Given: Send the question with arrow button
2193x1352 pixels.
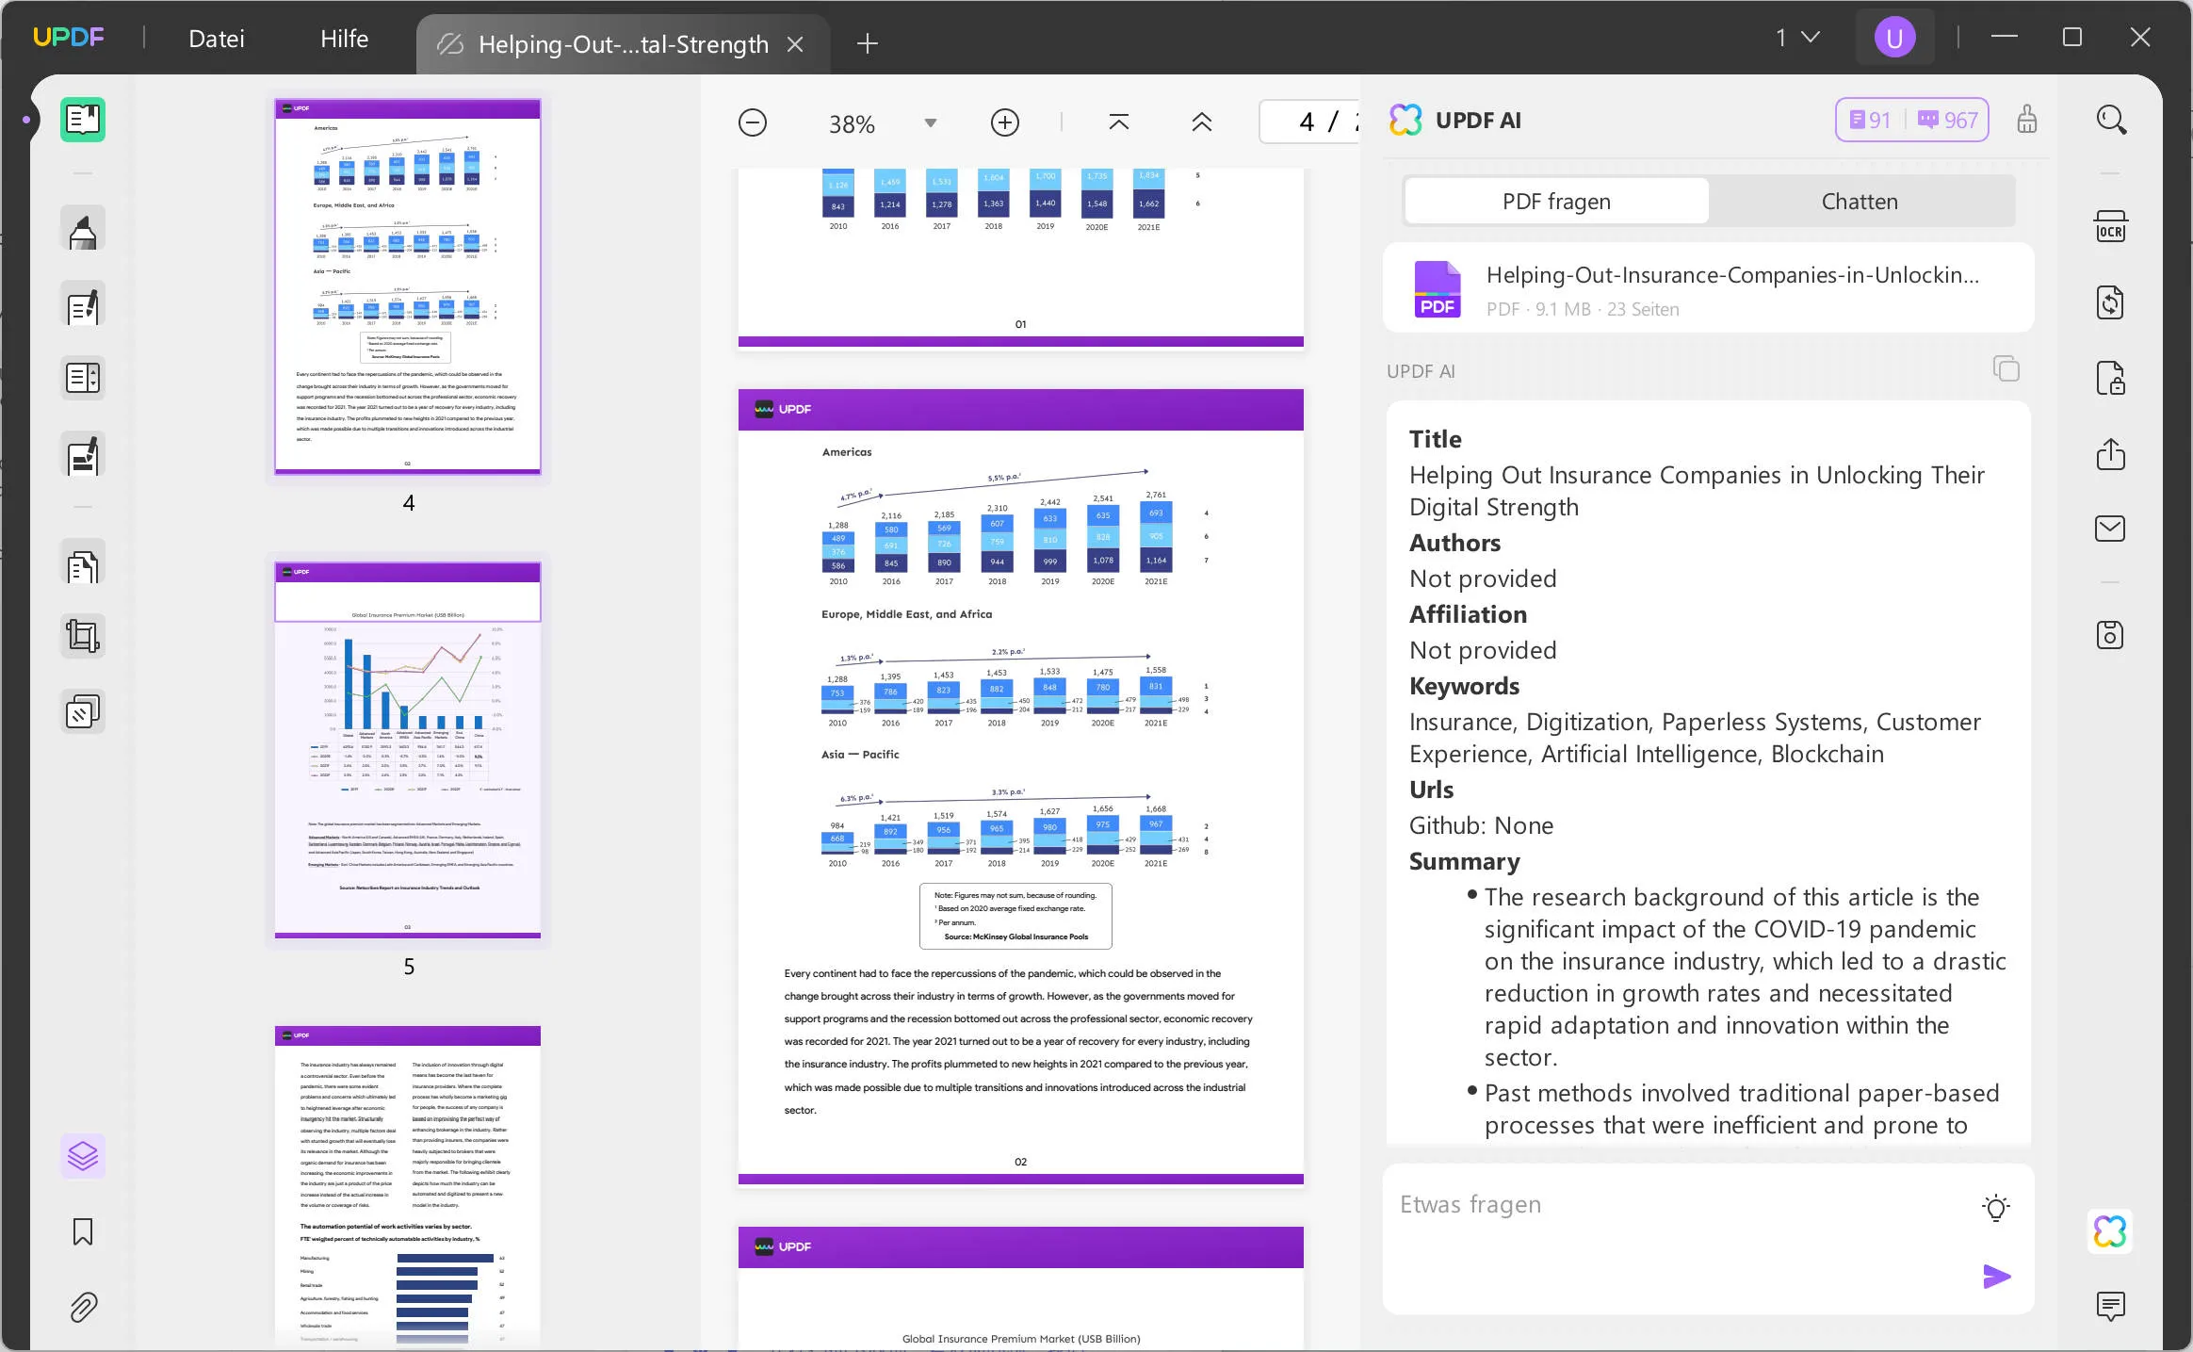Looking at the screenshot, I should click(1996, 1277).
